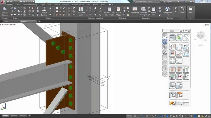
Task: Open the Layers panel button
Action: pyautogui.click(x=182, y=10)
